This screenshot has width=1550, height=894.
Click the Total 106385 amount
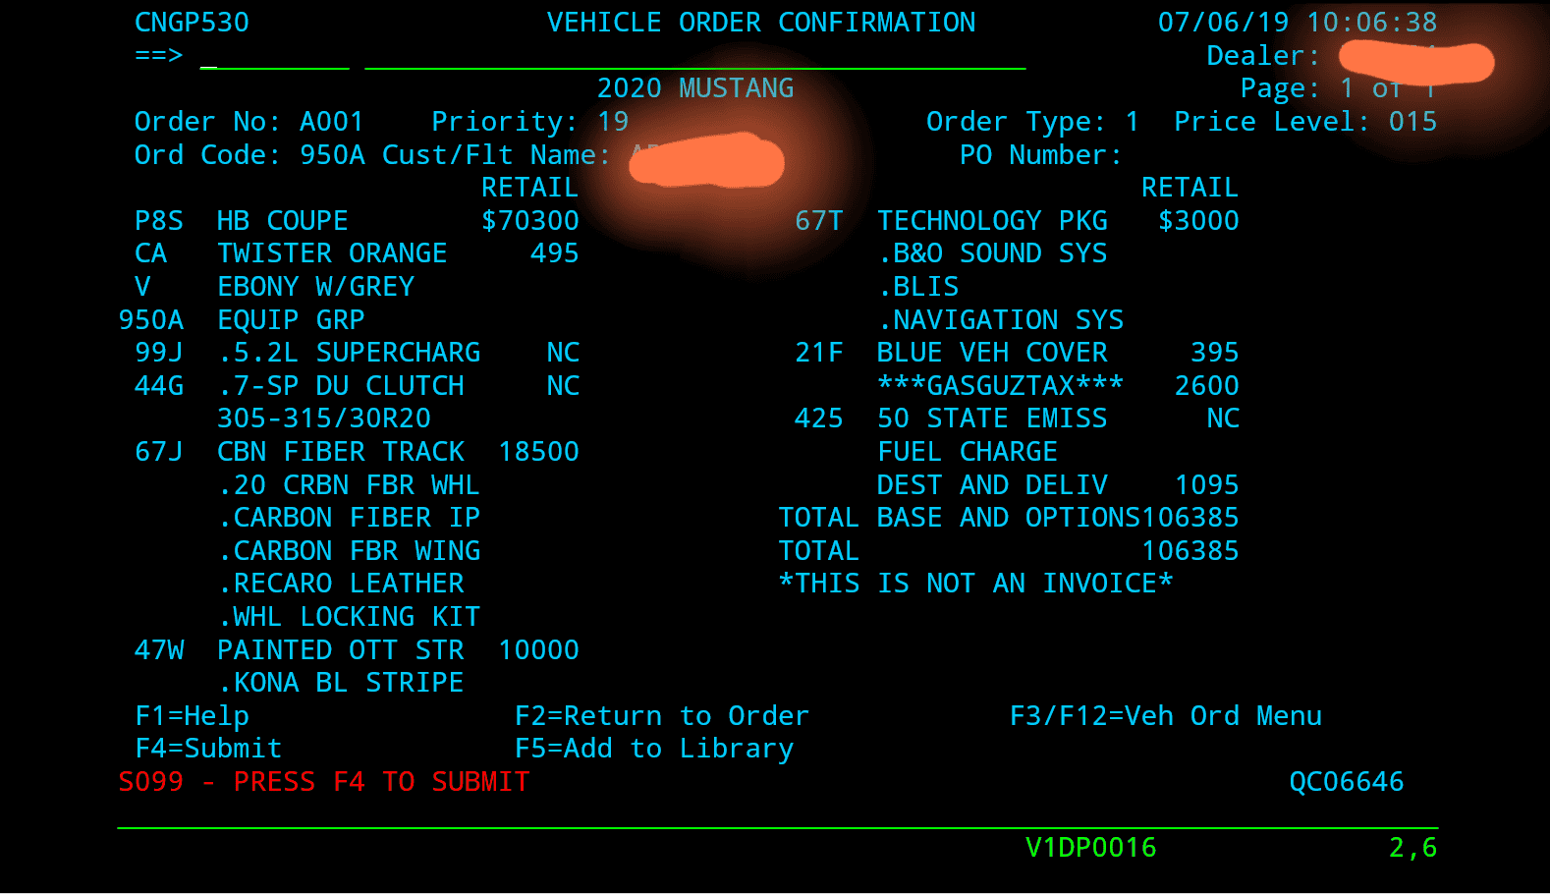point(1190,551)
